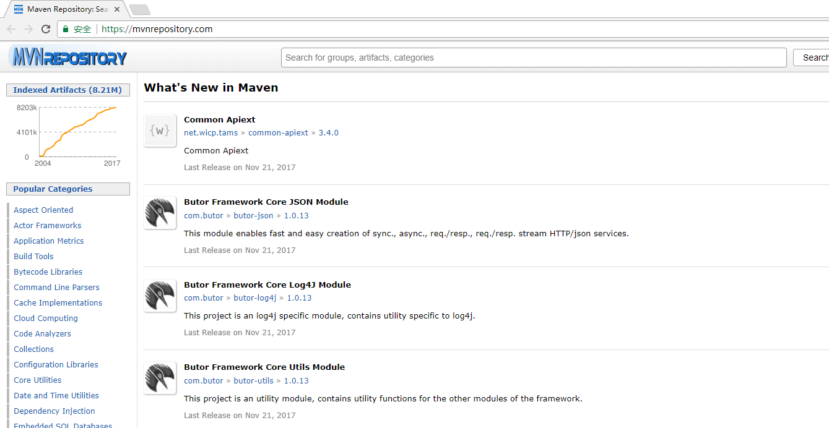The height and width of the screenshot is (428, 829).
Task: Open a new browser tab
Action: (140, 10)
